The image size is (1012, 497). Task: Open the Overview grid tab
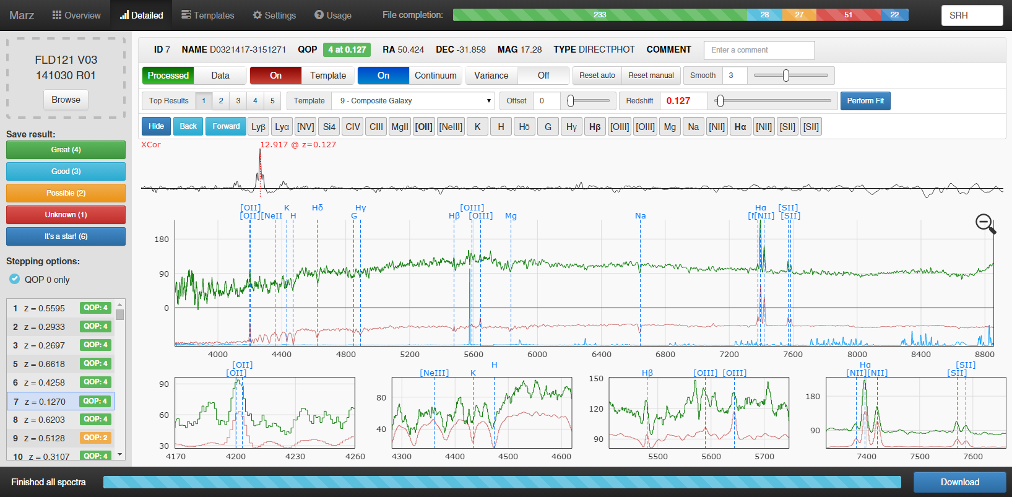tap(76, 15)
